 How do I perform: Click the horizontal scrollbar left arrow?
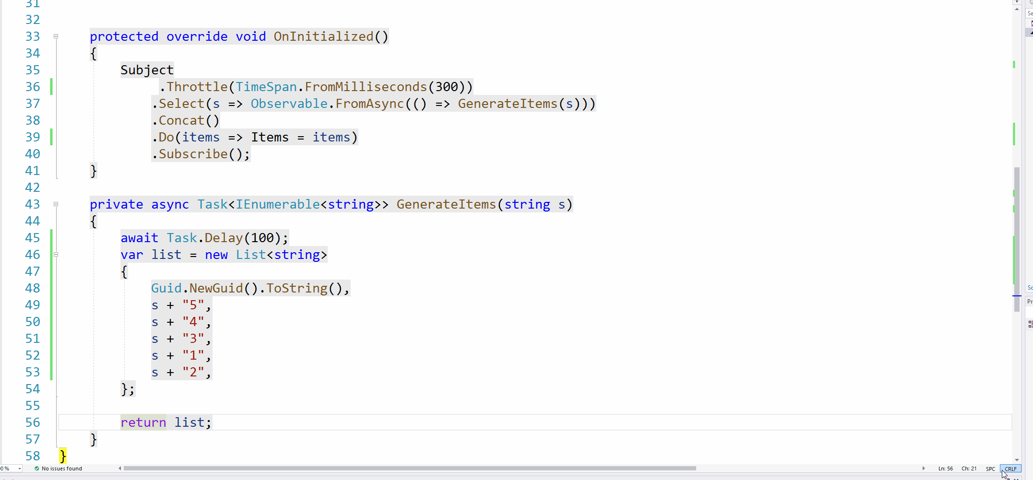(x=120, y=468)
